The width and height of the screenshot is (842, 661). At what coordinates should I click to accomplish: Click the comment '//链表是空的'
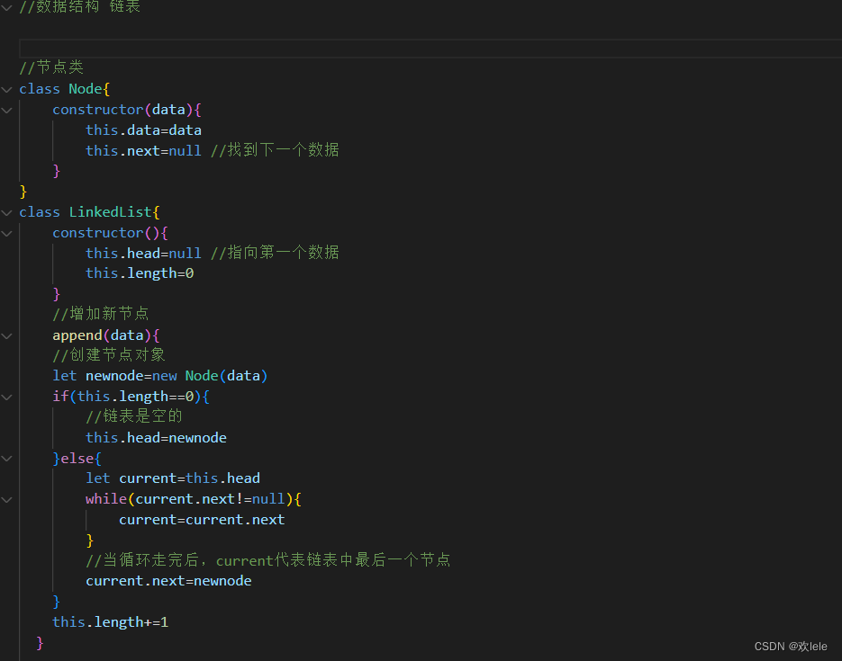[x=134, y=416]
